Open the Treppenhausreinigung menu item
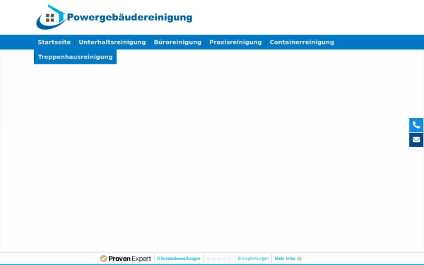424x265 pixels. point(75,57)
